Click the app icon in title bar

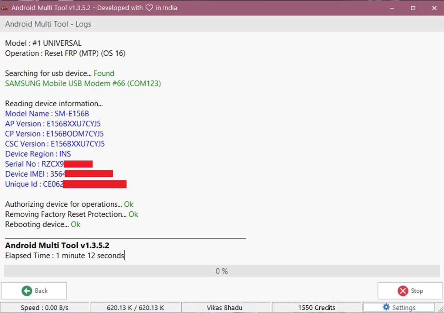coord(5,8)
